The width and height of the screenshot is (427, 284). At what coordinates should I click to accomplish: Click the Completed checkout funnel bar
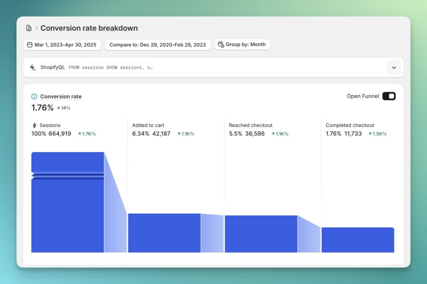pyautogui.click(x=357, y=240)
